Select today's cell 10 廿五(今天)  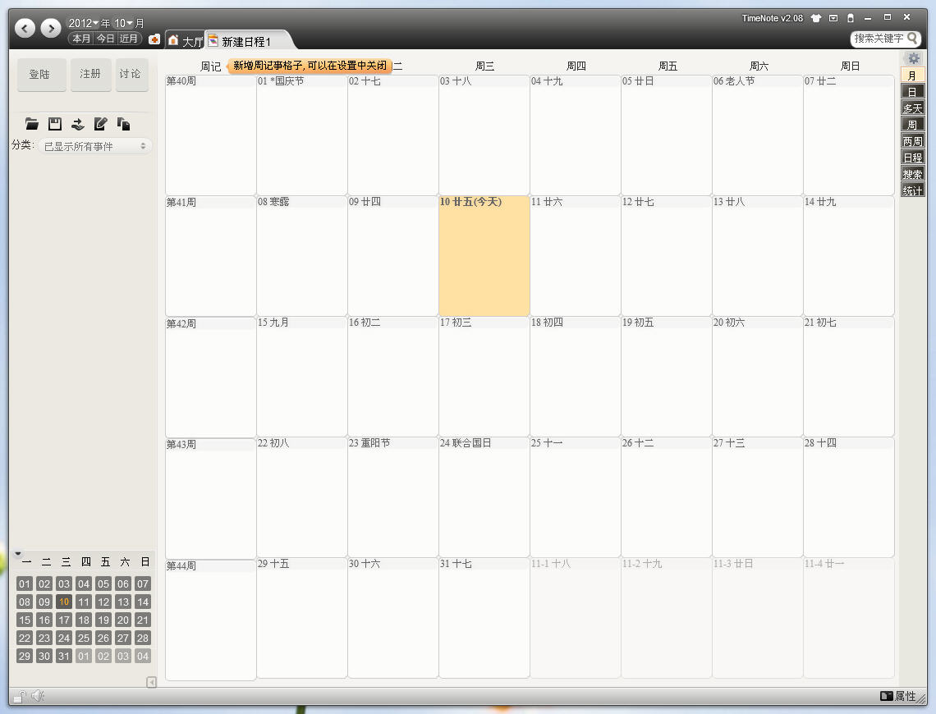484,256
